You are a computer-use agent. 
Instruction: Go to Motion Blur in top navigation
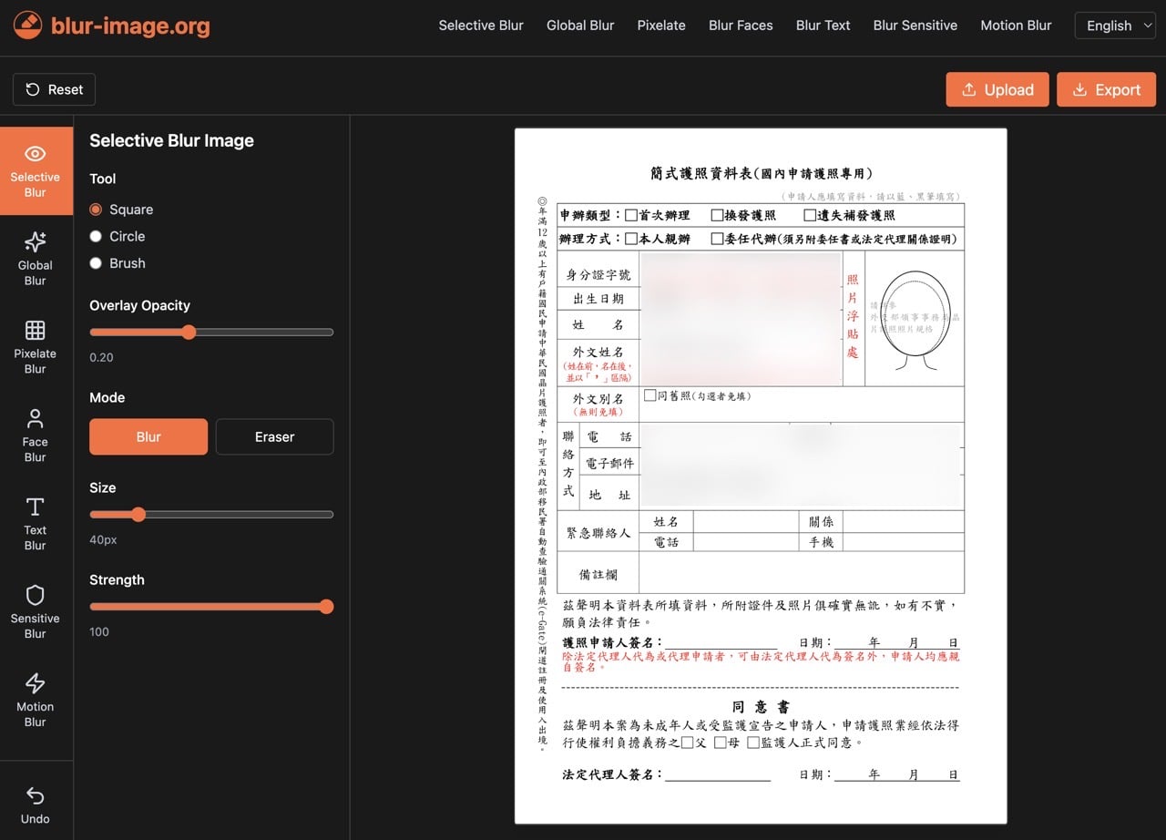[1016, 26]
